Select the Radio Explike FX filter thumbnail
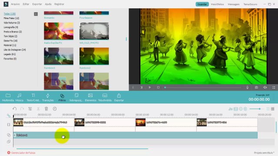This screenshot has width=278, height=156. [x=59, y=31]
